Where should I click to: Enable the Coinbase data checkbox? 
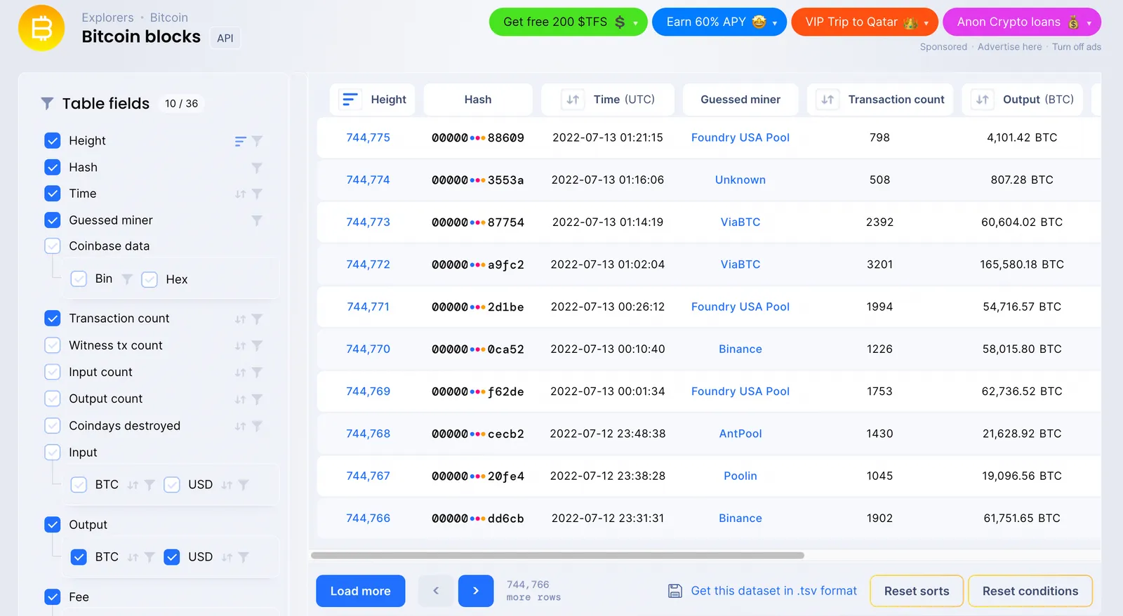coord(53,246)
